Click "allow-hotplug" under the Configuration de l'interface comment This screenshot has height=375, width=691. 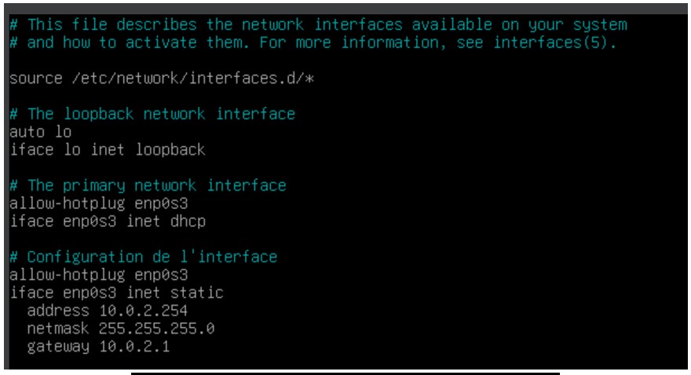[67, 275]
